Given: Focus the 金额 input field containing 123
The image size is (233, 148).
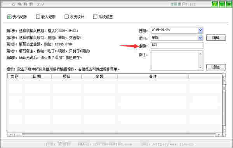Looking at the screenshot, I should [177, 45].
